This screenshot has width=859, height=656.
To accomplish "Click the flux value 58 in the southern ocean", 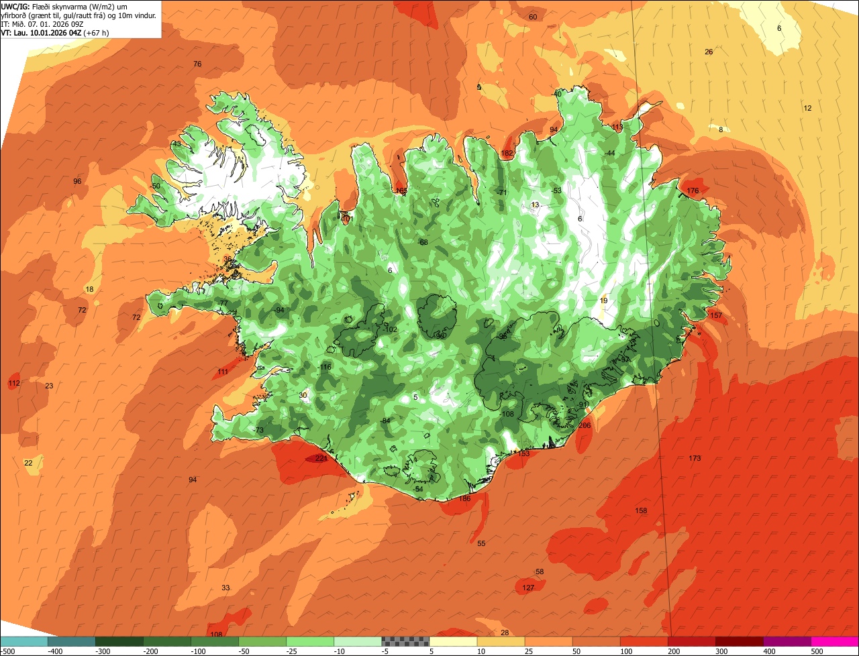I will 540,572.
